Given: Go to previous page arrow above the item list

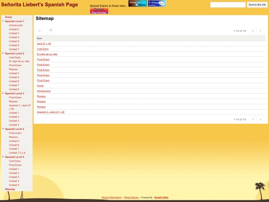Looking at the screenshot, I should pos(253,31).
